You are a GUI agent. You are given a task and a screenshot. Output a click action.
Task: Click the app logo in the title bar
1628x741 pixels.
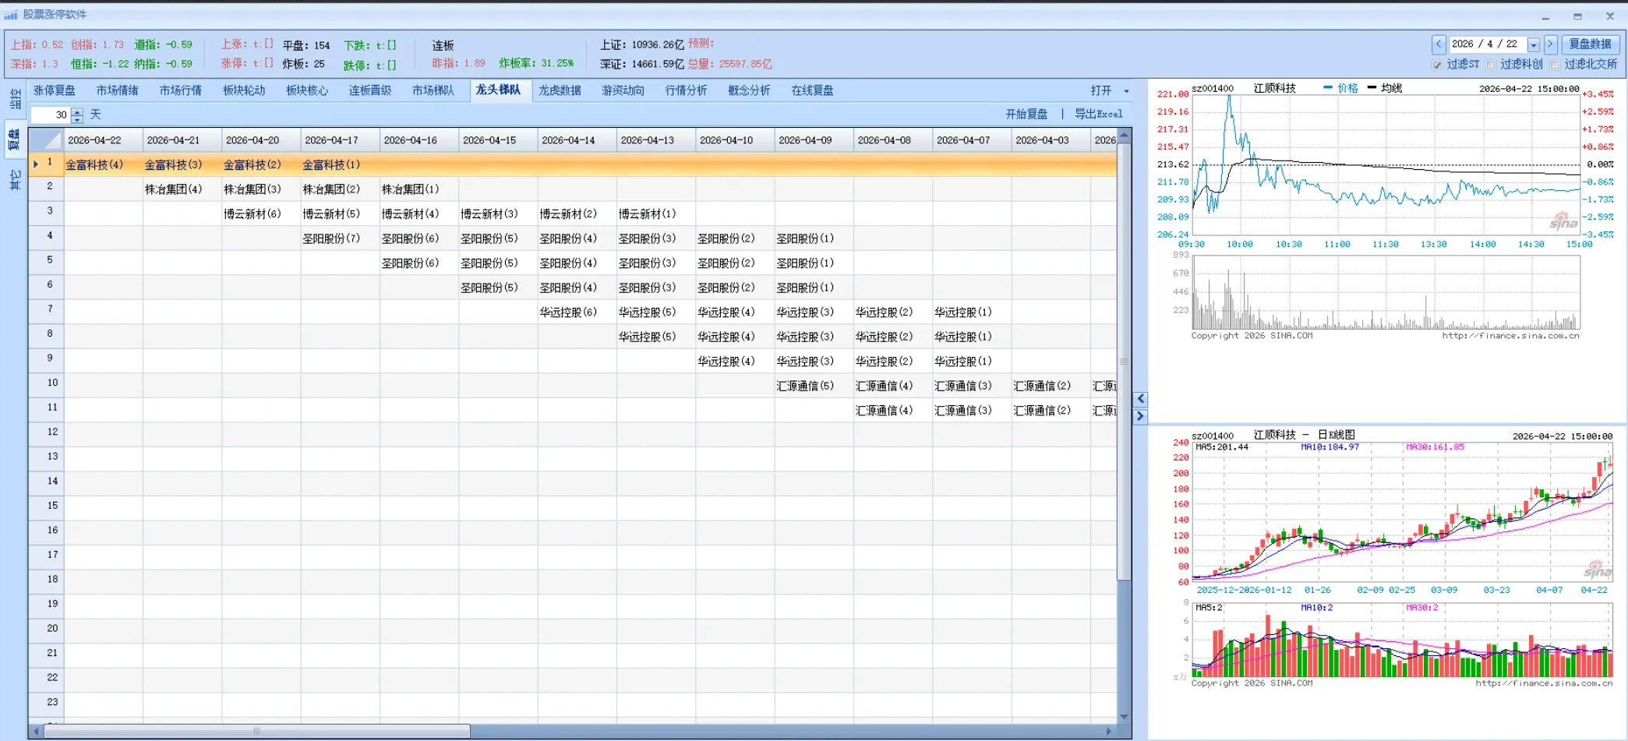pos(12,13)
